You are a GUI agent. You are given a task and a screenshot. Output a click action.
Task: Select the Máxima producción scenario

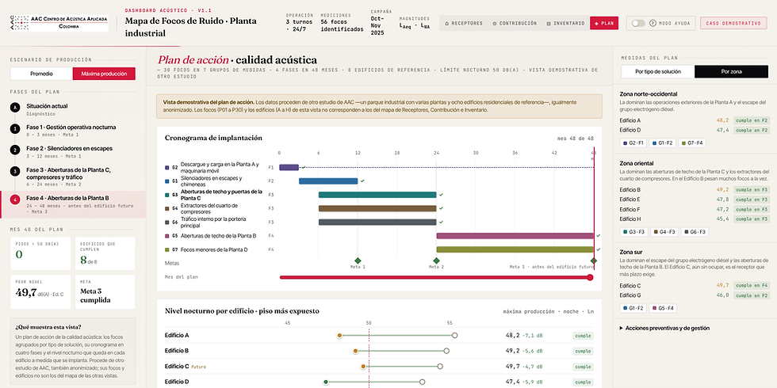tap(104, 74)
